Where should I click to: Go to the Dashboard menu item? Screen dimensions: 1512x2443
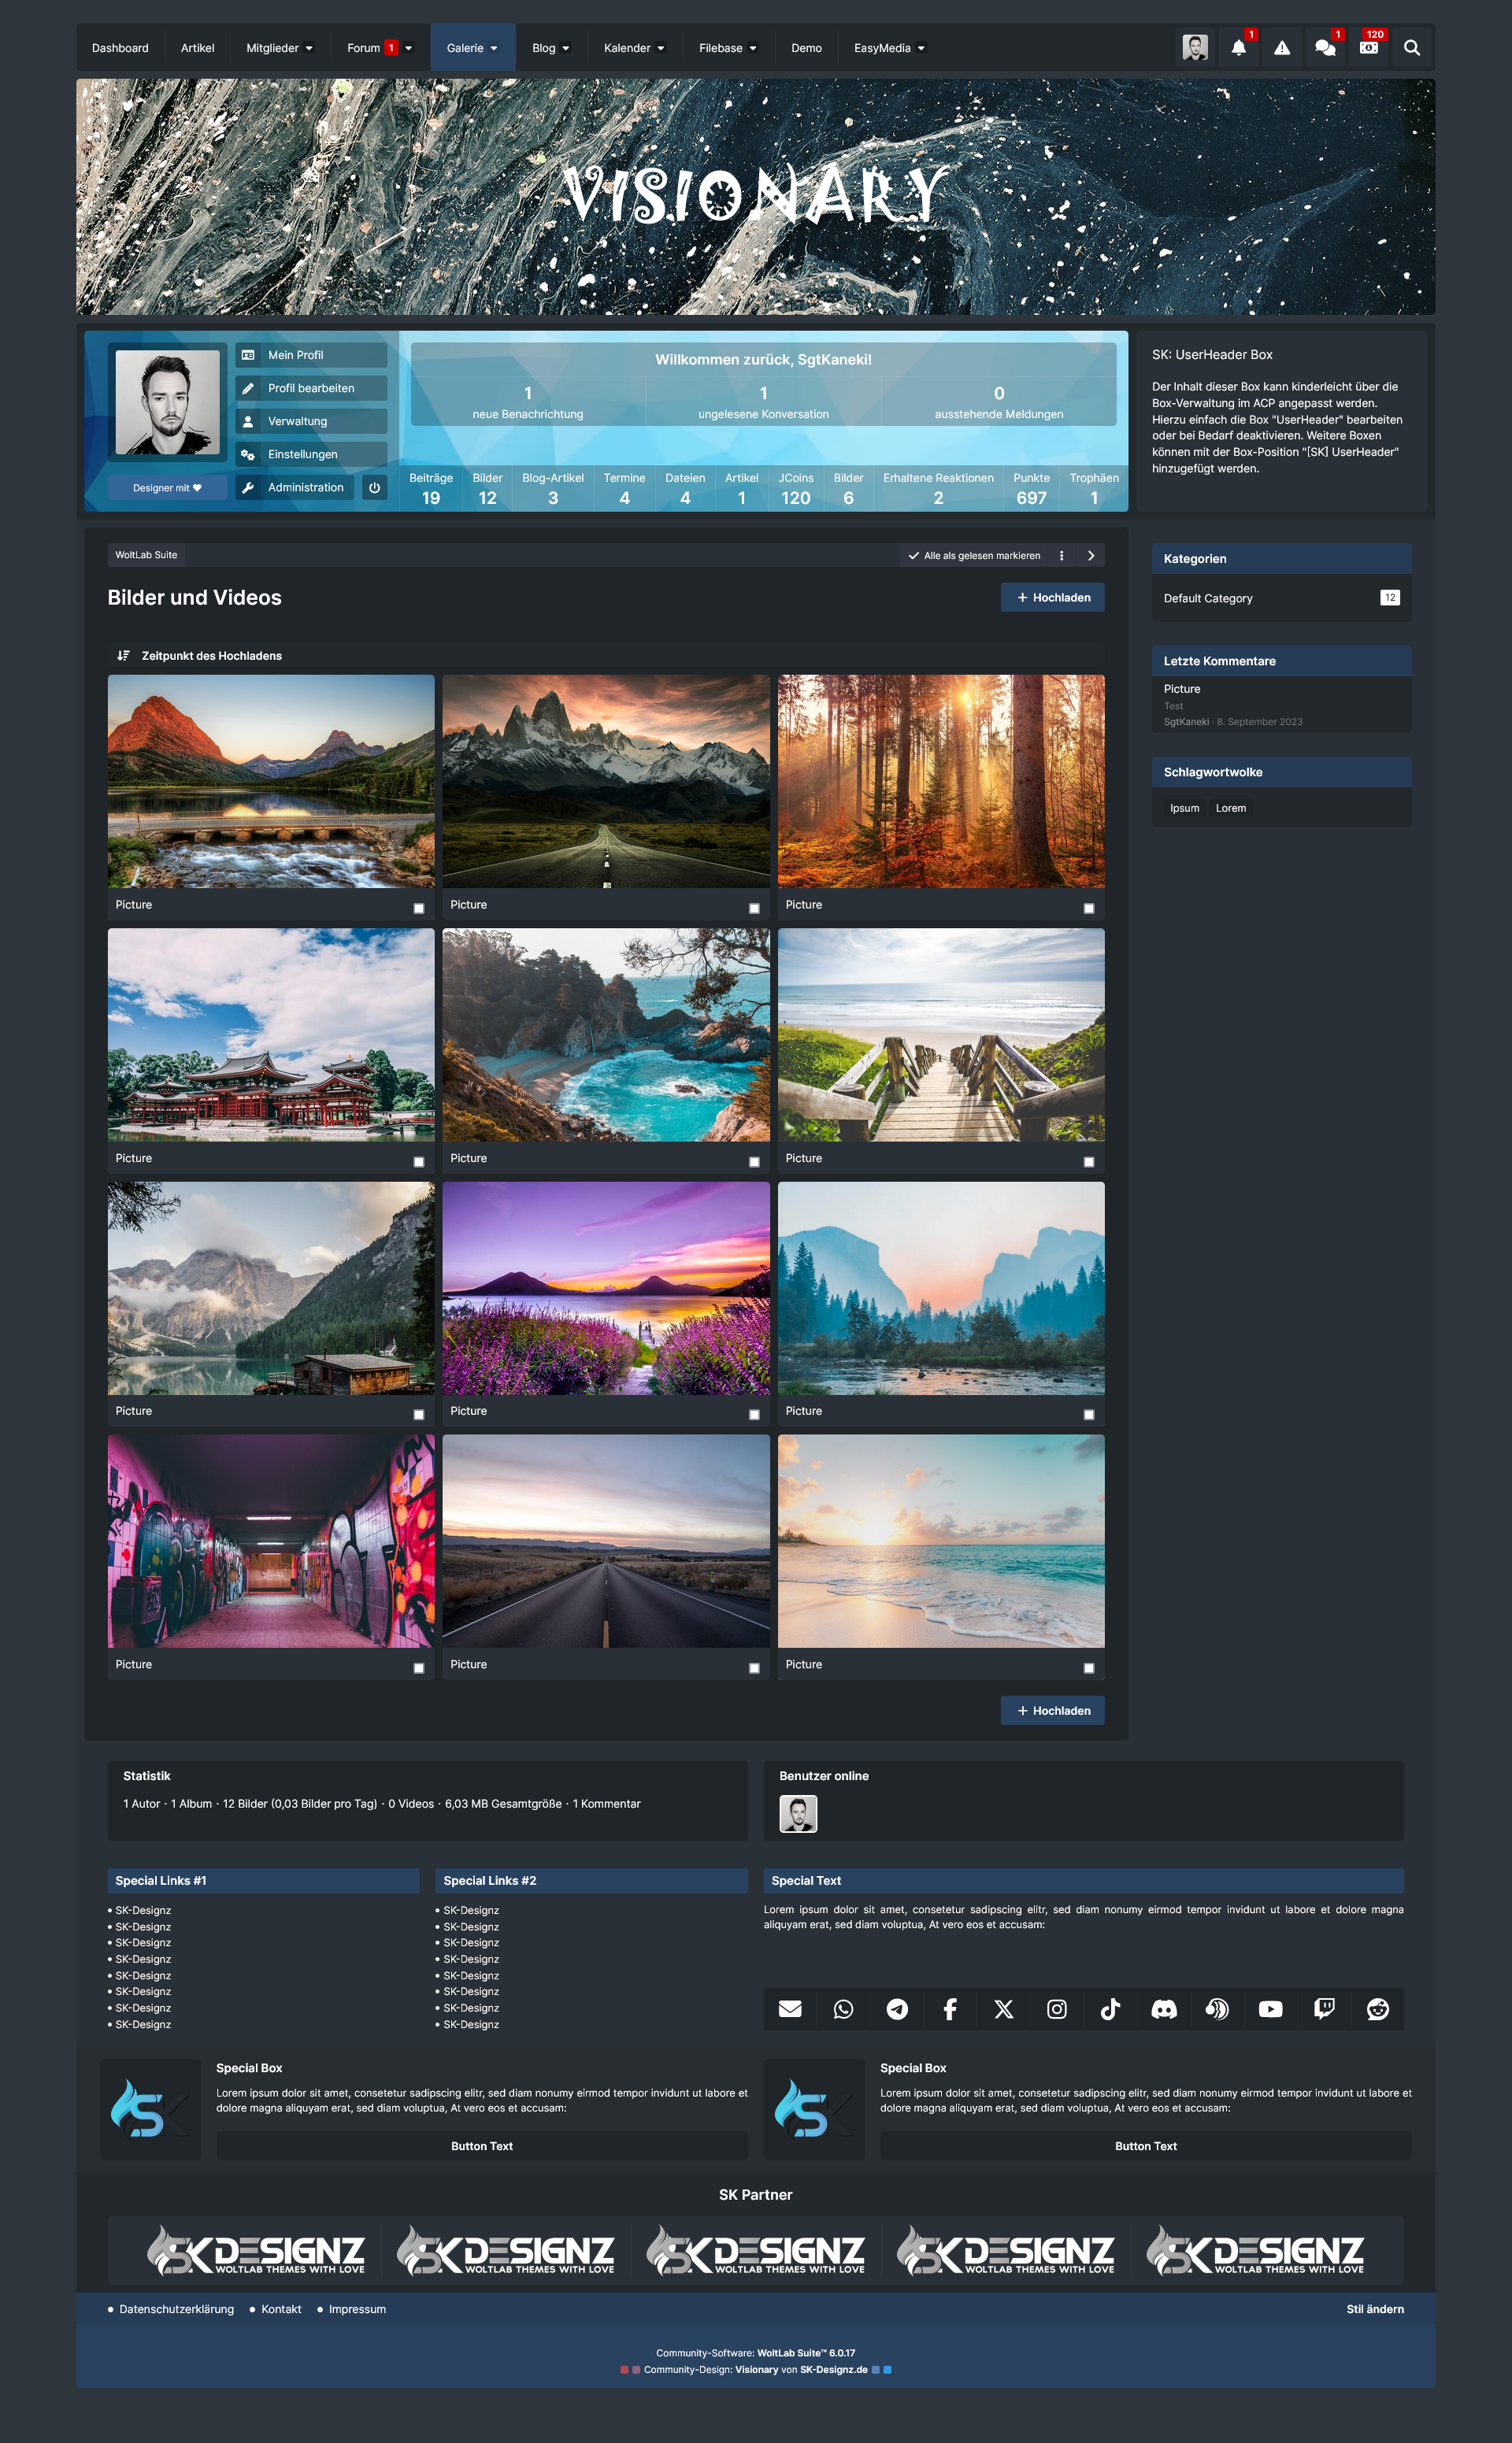point(120,48)
